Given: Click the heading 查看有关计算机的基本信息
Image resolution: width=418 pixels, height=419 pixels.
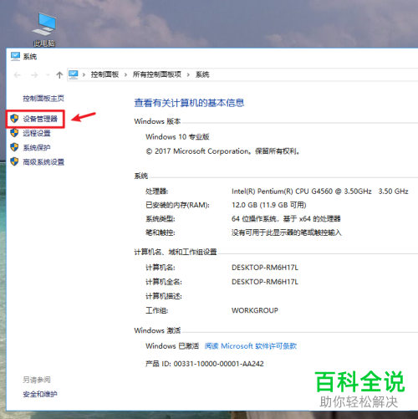Looking at the screenshot, I should click(x=189, y=103).
